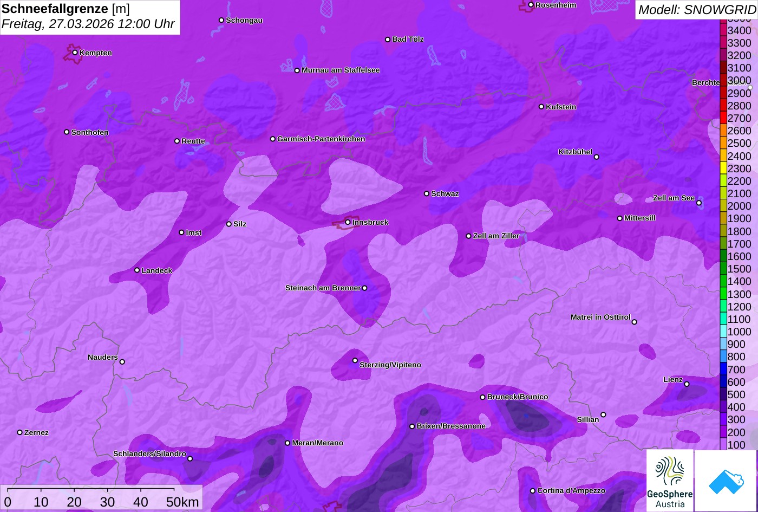Image resolution: width=758 pixels, height=512 pixels.
Task: Click the Steinach am Brenner marker dot
Action: coord(364,288)
